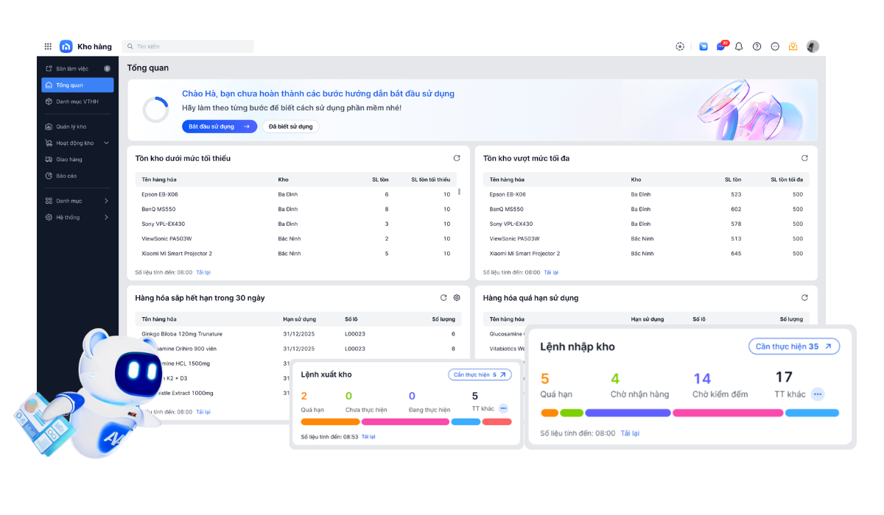Open the shopping cart icon
Screen dimensions: 884x515
coord(704,46)
